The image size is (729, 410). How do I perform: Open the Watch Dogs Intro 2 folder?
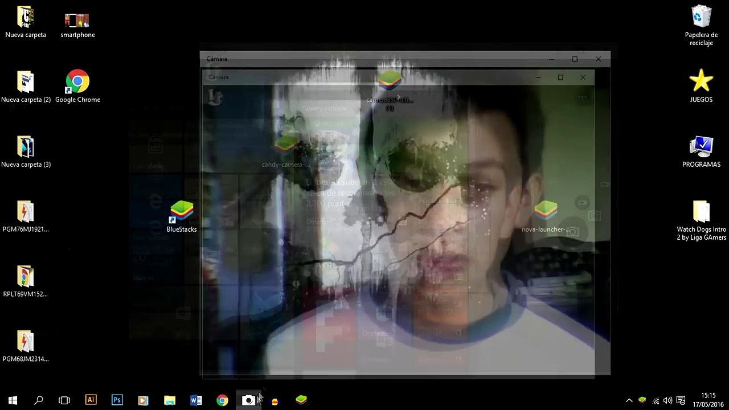pos(701,221)
